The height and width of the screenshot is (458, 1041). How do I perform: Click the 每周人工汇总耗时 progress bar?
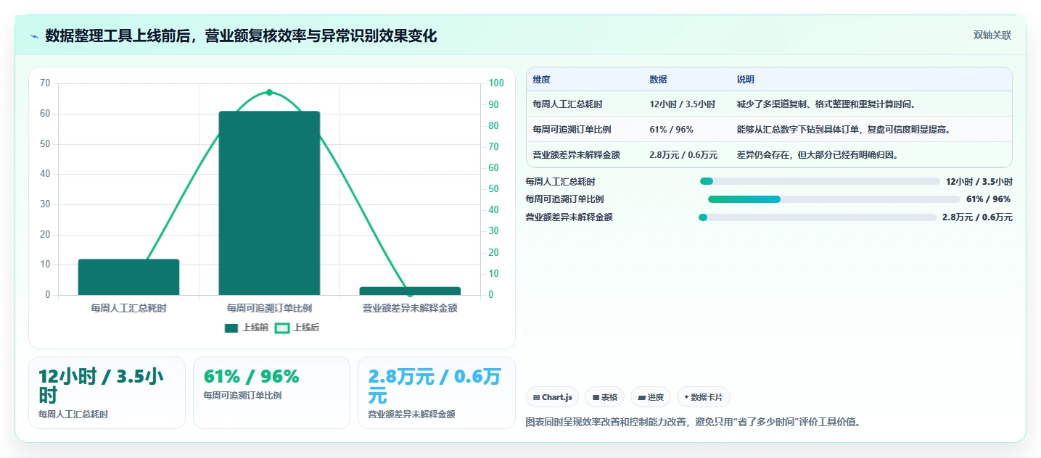(x=820, y=181)
